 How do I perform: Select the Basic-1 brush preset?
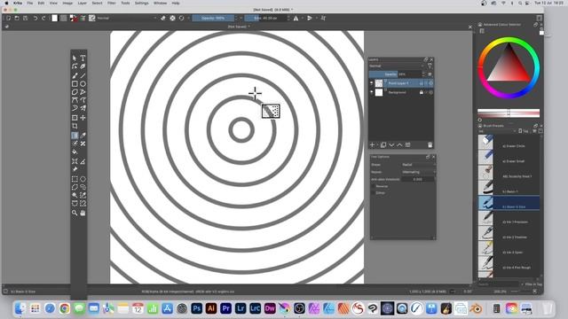[x=509, y=188]
